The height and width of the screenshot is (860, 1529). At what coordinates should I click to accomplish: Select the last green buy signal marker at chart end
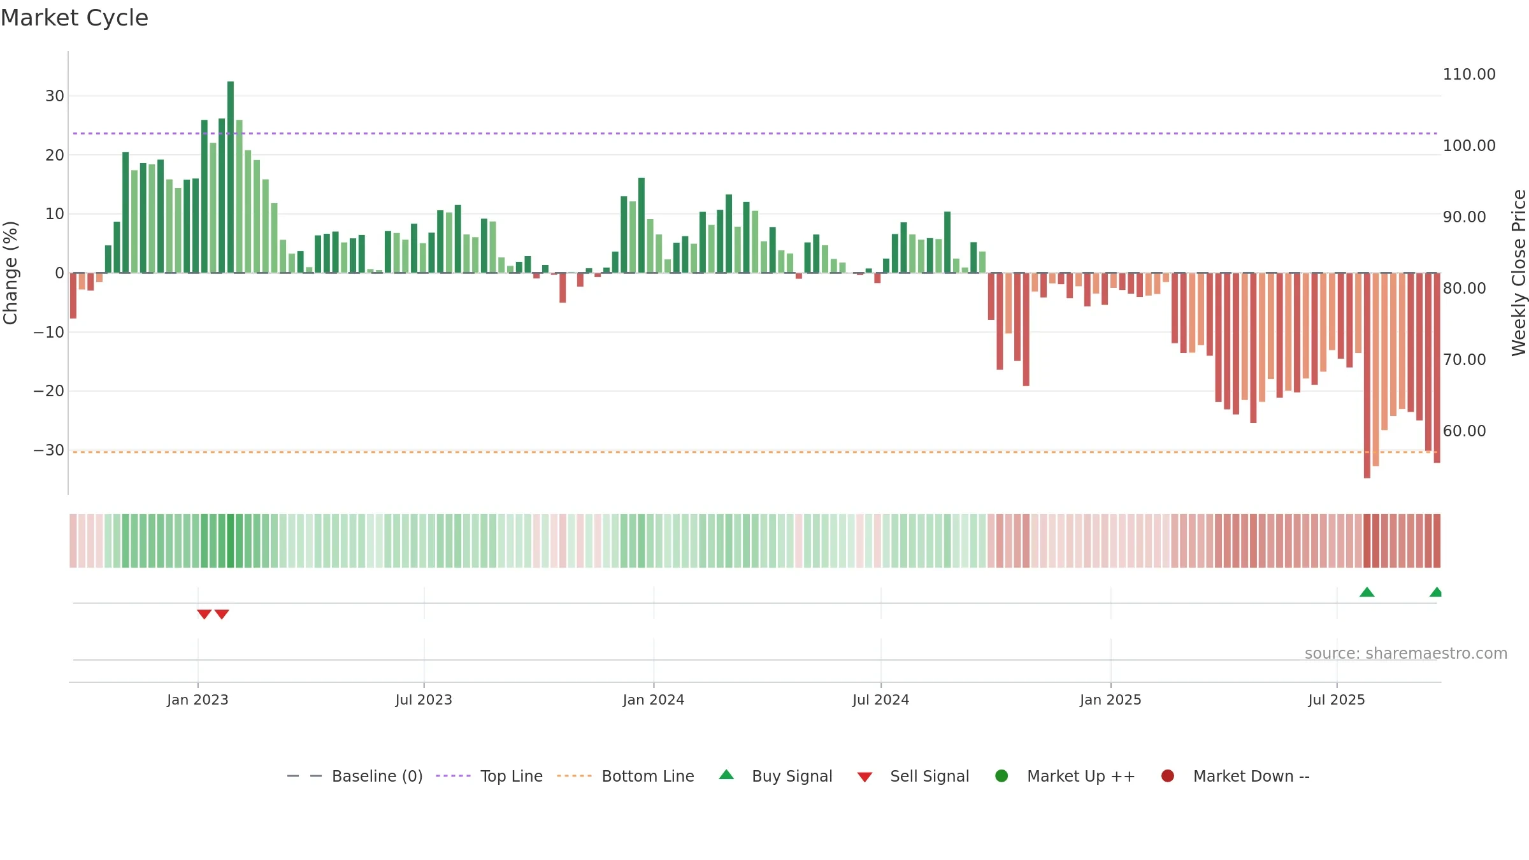point(1436,592)
